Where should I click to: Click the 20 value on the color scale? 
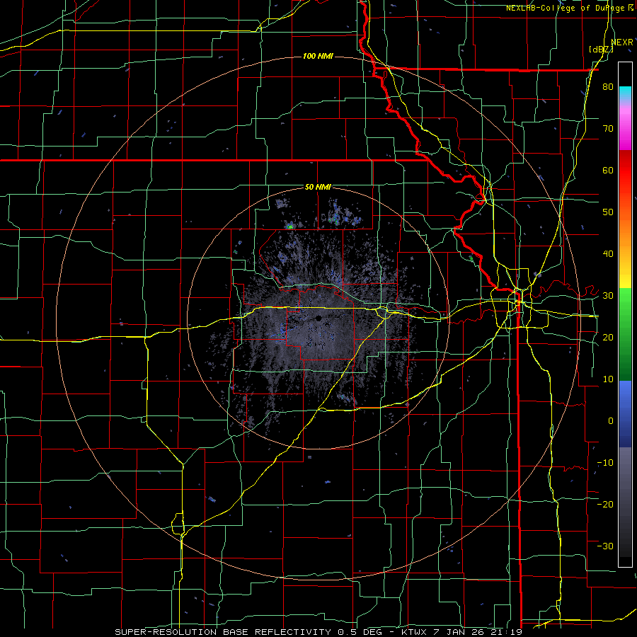click(x=608, y=337)
